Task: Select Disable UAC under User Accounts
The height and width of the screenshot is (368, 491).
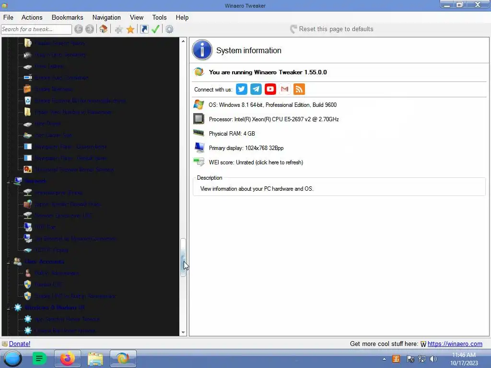Action: coord(48,285)
